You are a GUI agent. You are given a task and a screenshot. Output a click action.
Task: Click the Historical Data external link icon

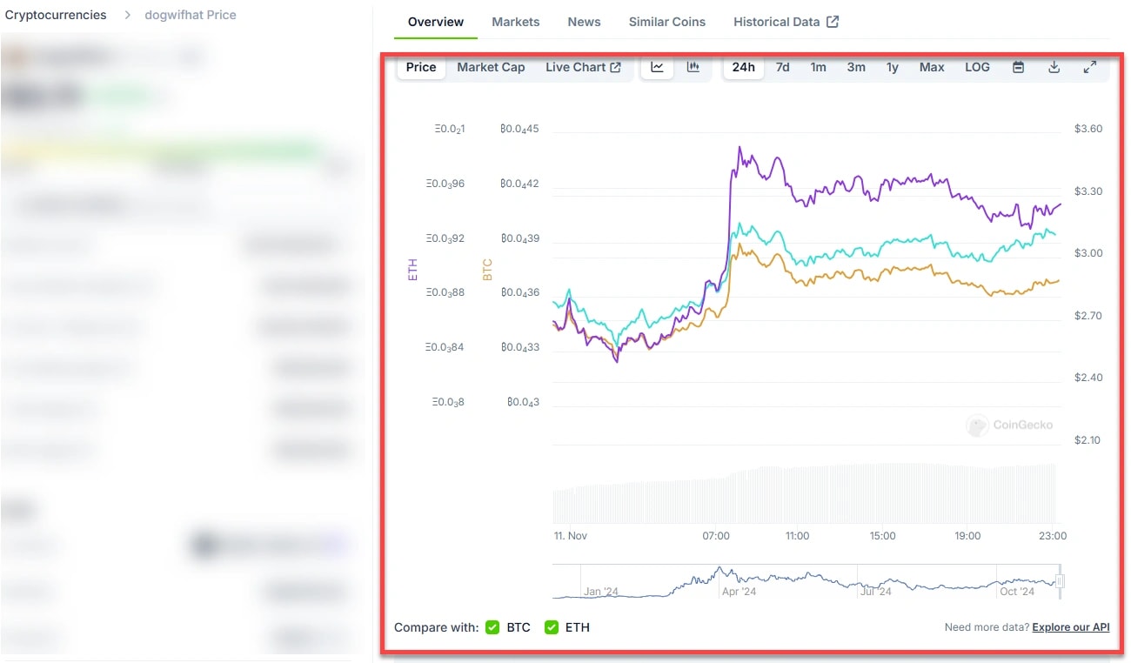click(x=833, y=22)
